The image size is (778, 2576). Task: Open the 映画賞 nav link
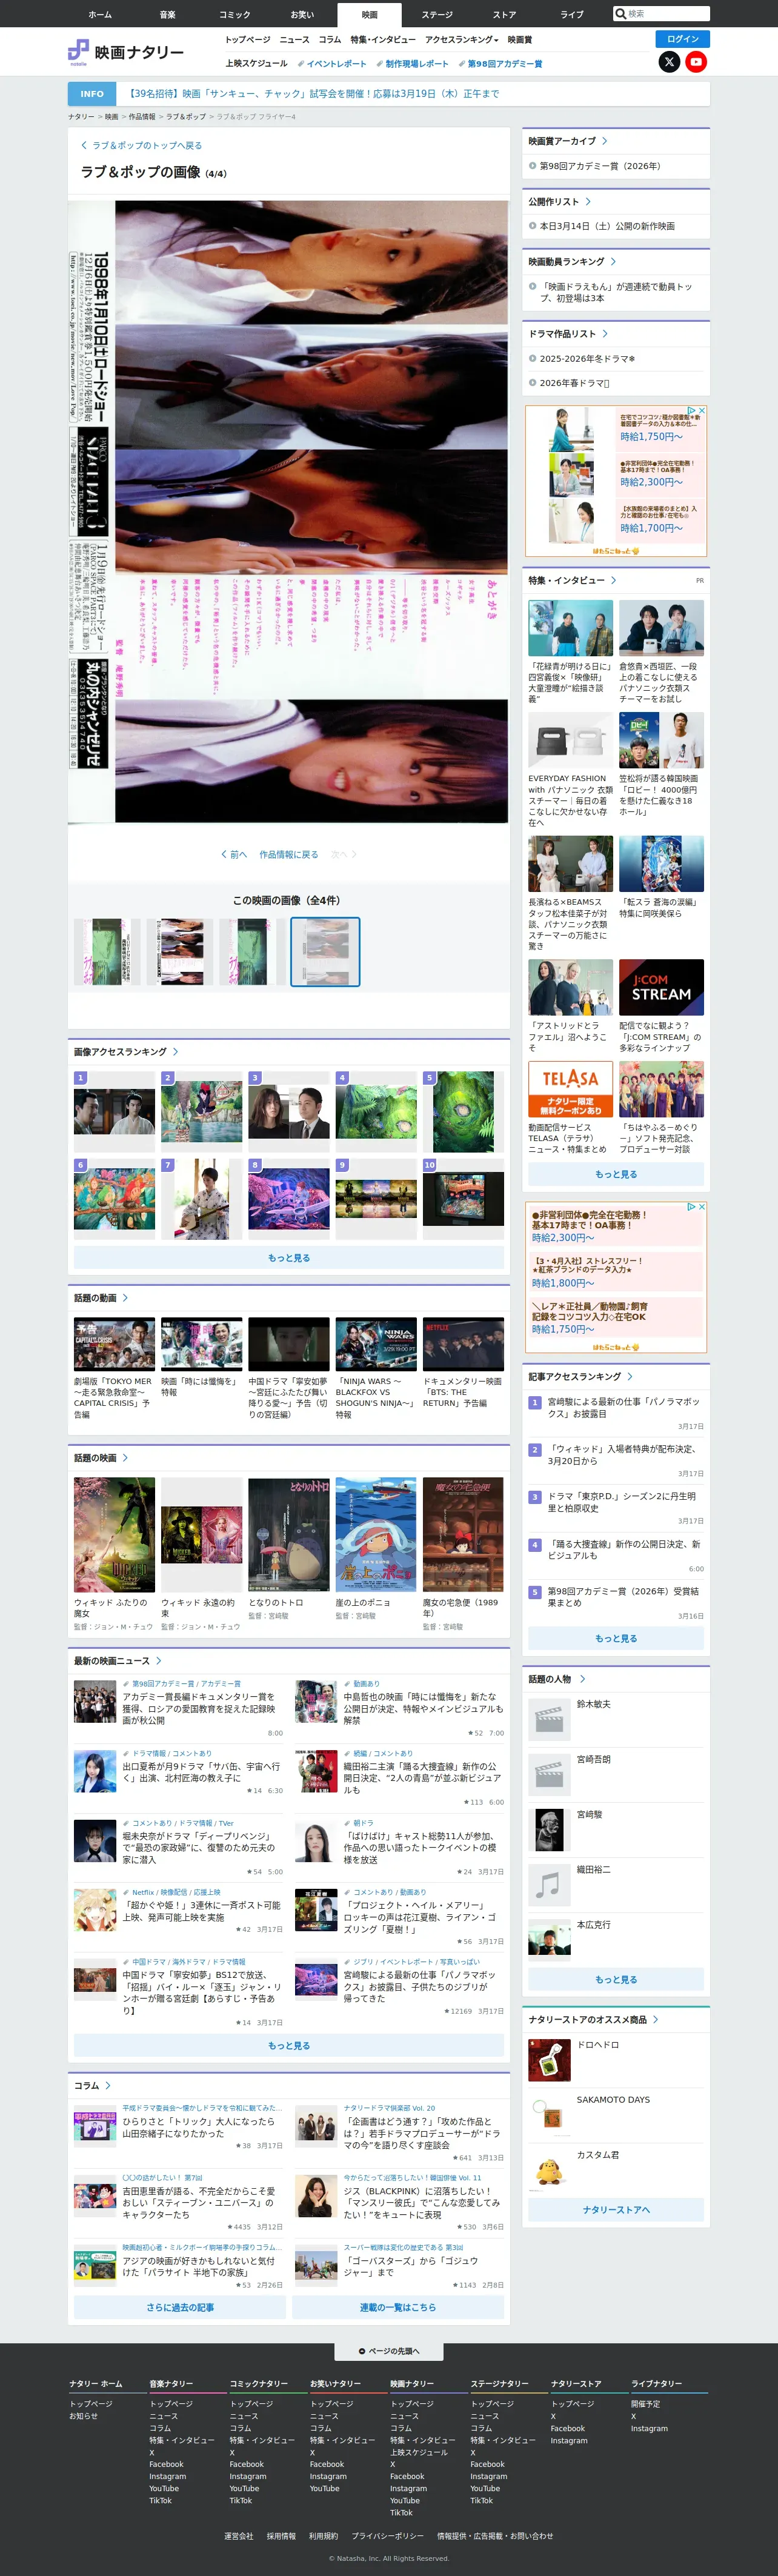519,40
